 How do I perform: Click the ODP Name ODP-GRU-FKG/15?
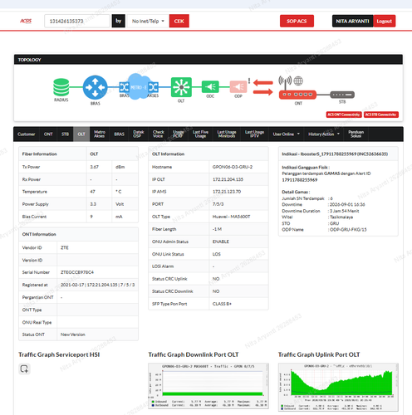coord(348,230)
